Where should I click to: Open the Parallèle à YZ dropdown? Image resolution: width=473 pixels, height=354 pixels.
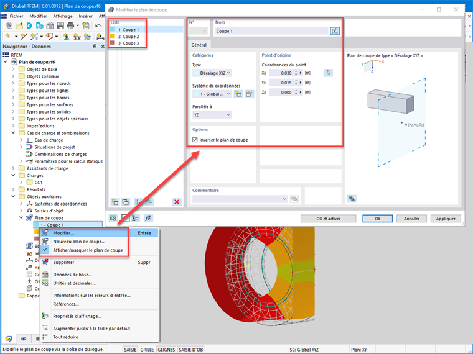tap(212, 115)
